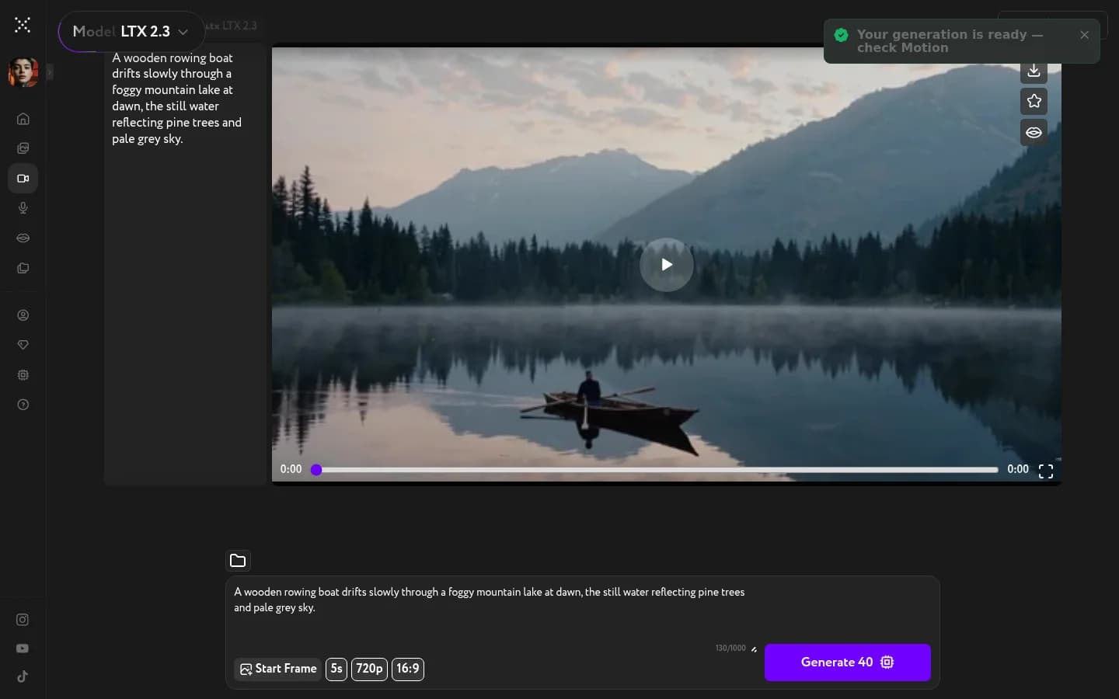Add a Start Frame
1119x699 pixels.
click(277, 669)
